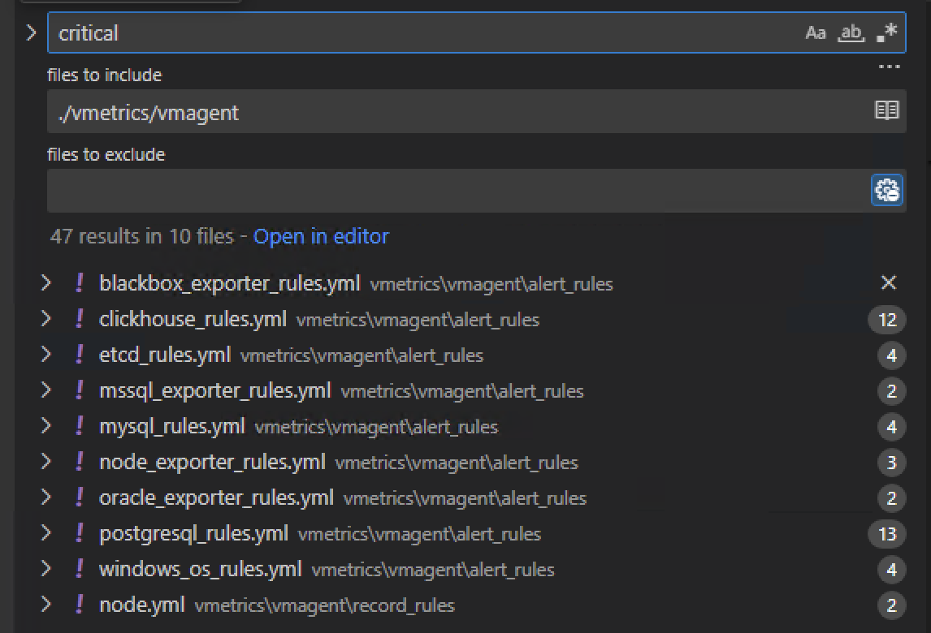Screen dimensions: 931x633
Task: Click the node.yml YAML file icon
Action: 79,605
